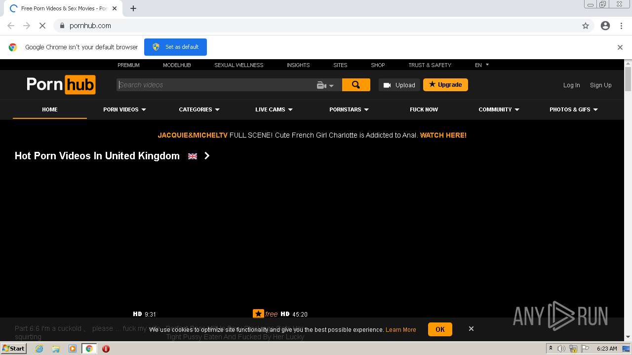Click the 6:23 AM taskbar clock
Viewport: 632px width, 355px height.
tap(607, 349)
